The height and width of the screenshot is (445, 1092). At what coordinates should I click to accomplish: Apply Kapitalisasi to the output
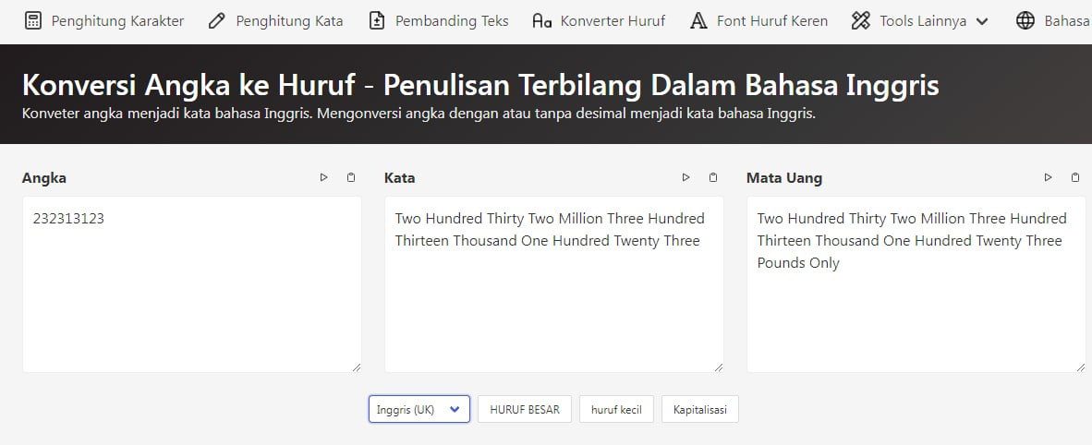(699, 409)
